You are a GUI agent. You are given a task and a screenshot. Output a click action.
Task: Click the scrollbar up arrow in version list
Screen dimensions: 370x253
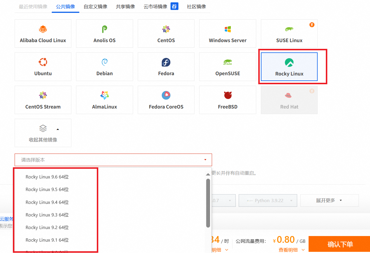coord(208,174)
